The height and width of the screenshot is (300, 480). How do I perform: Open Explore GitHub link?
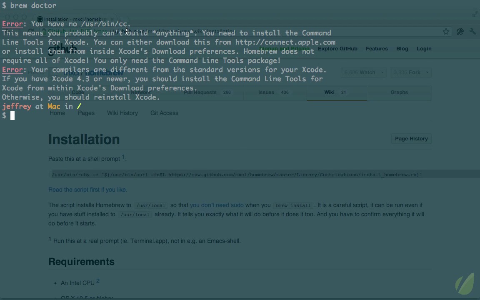(337, 48)
